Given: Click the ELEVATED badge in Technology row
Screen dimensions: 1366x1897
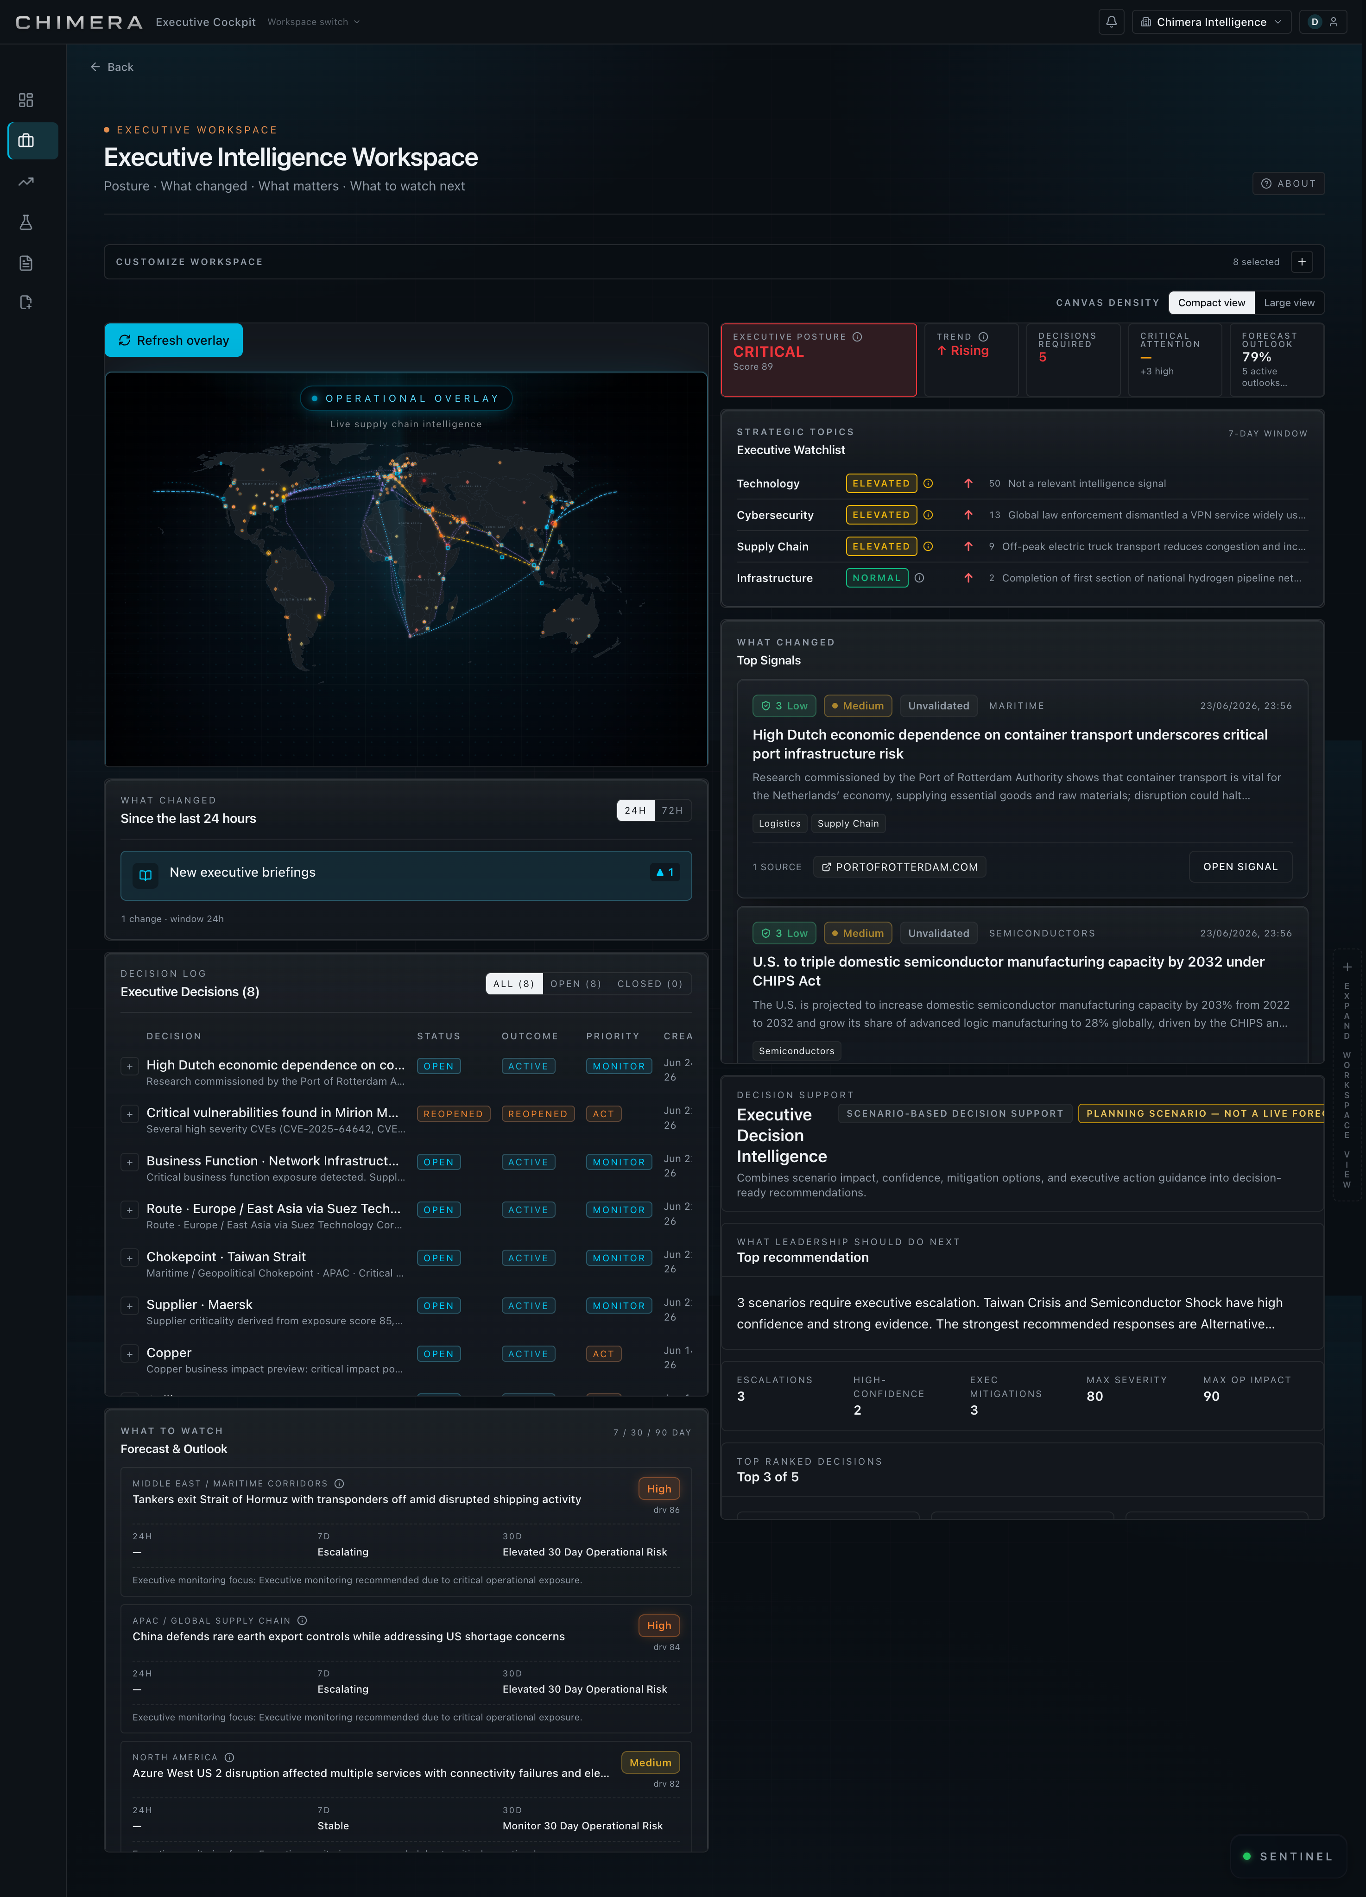Looking at the screenshot, I should pyautogui.click(x=881, y=483).
